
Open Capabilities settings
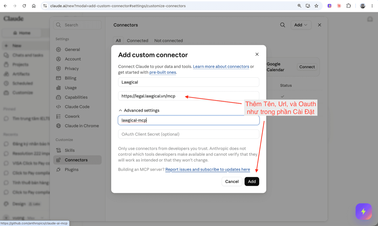77,97
